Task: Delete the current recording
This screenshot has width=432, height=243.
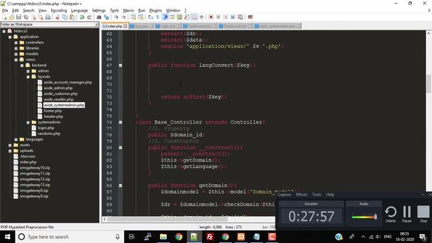Action: [391, 215]
